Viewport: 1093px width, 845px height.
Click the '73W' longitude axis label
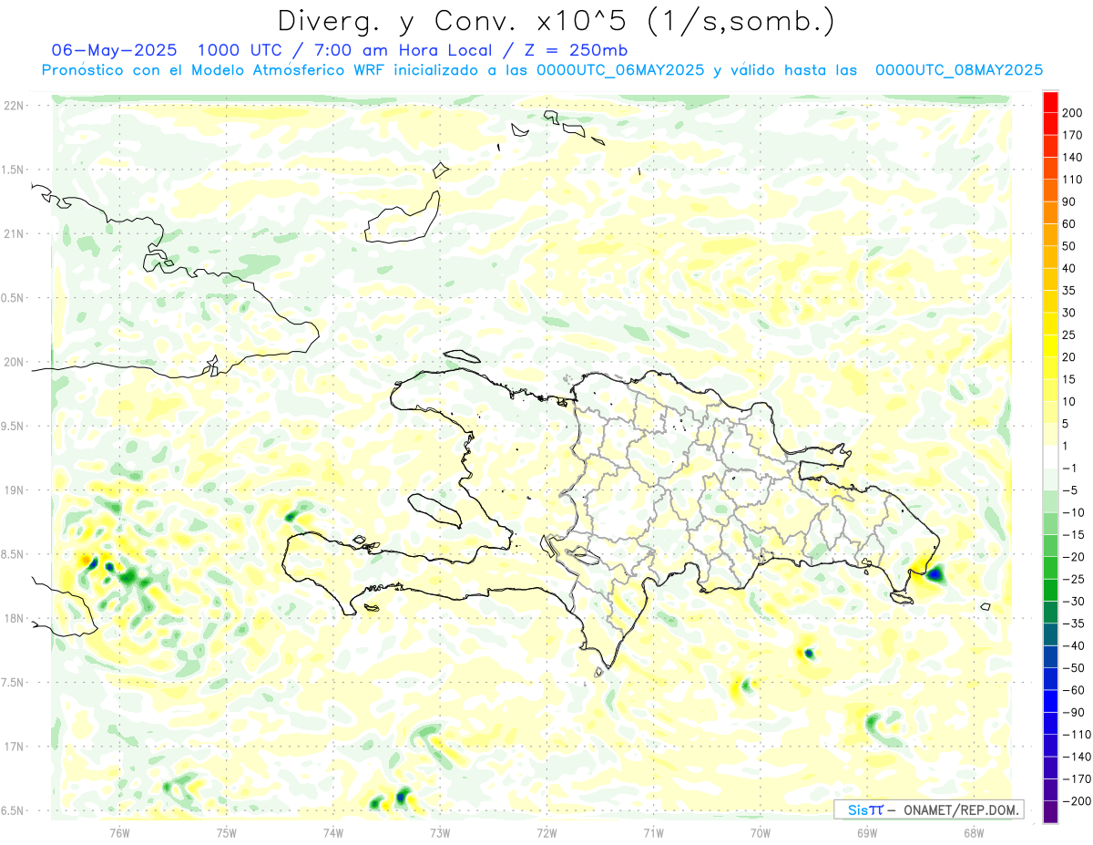point(440,832)
